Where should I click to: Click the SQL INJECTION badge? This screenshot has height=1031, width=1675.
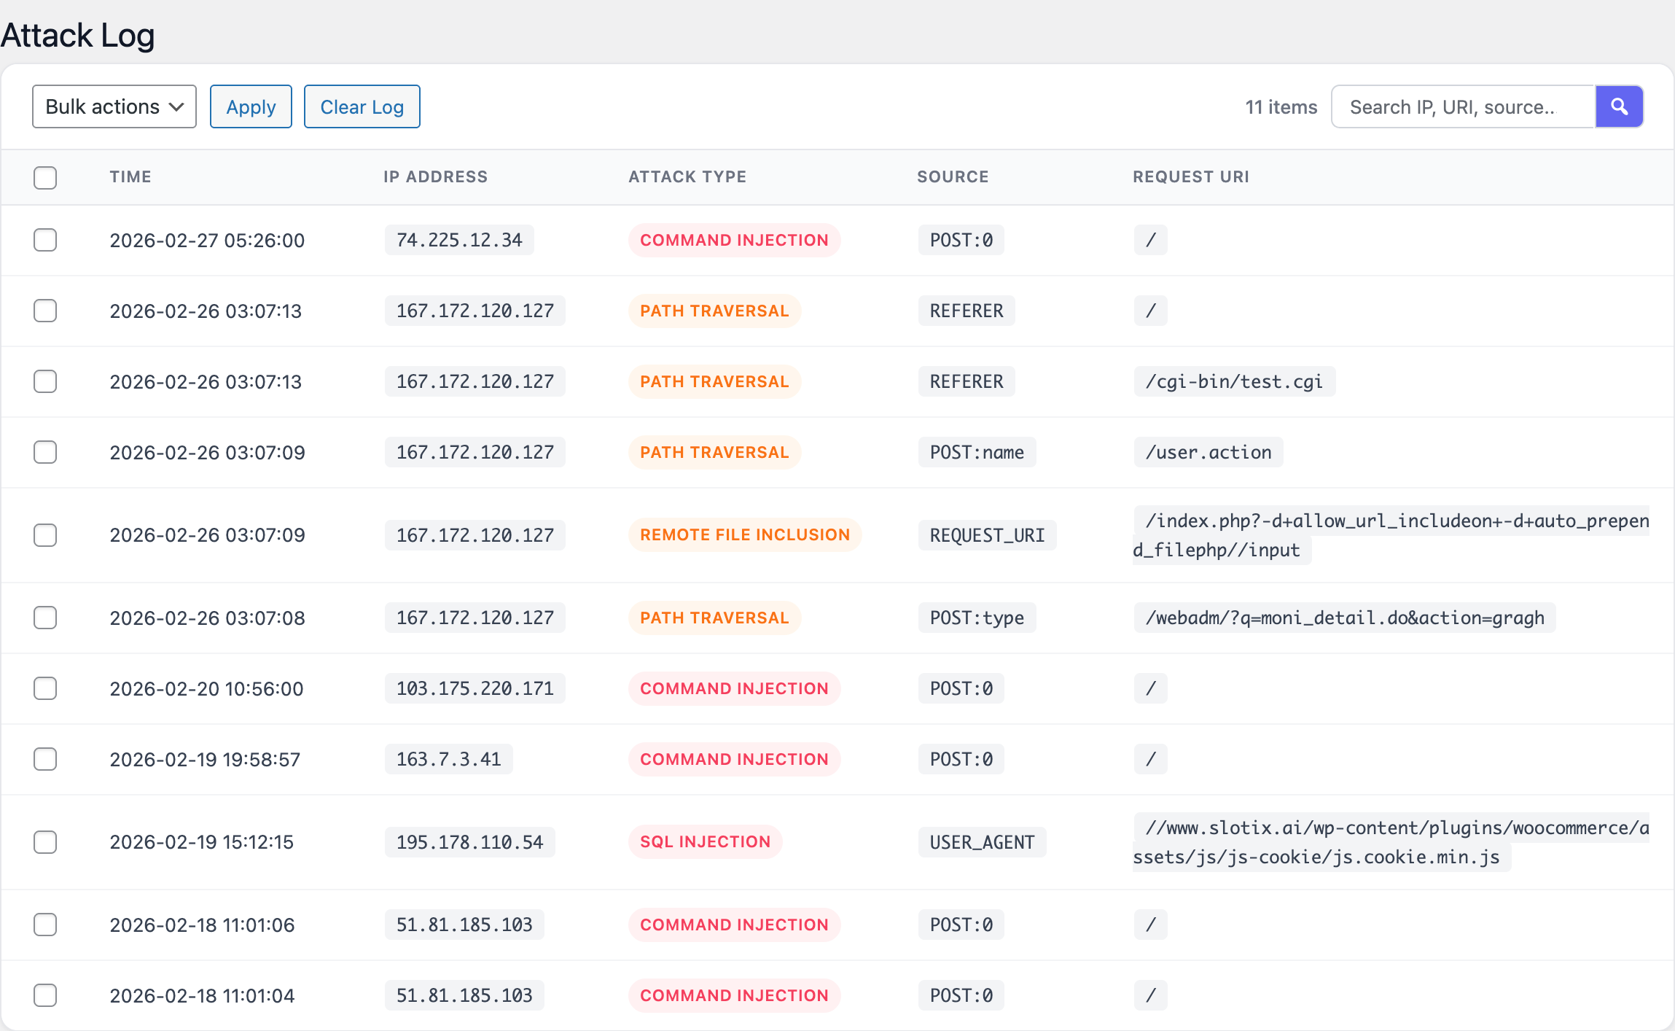coord(705,842)
